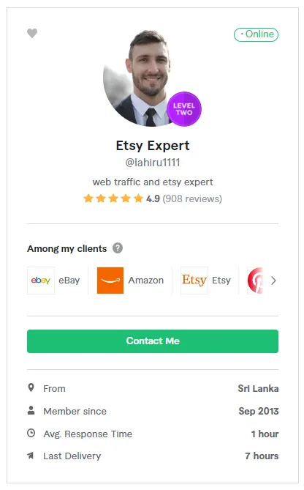The image size is (304, 490).
Task: Click the Sri Lanka location text
Action: tap(258, 388)
